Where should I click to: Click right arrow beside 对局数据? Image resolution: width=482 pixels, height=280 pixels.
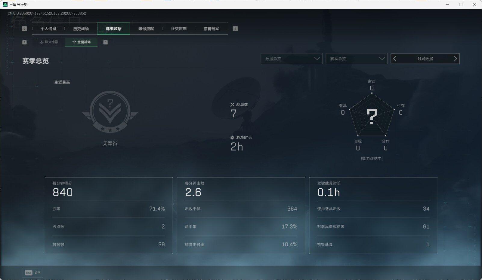455,59
